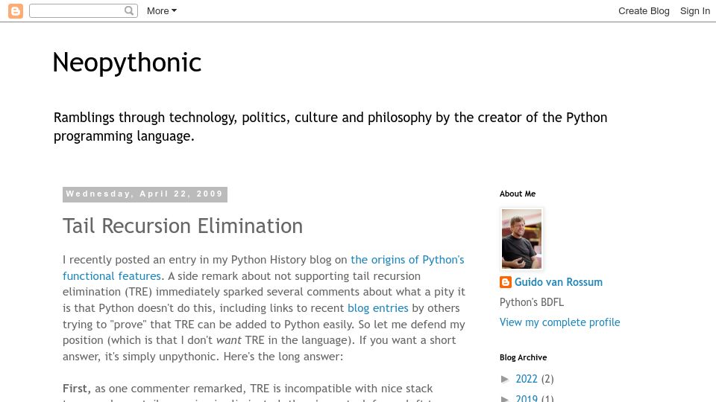Expand the 2022 archive triangle
Viewport: 716px width, 402px height.
coord(505,379)
